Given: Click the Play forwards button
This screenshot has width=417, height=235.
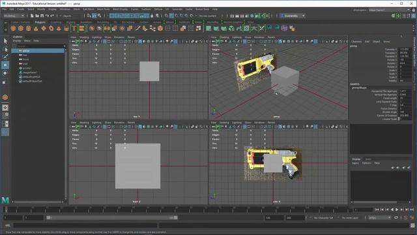Looking at the screenshot, I should click(397, 210).
